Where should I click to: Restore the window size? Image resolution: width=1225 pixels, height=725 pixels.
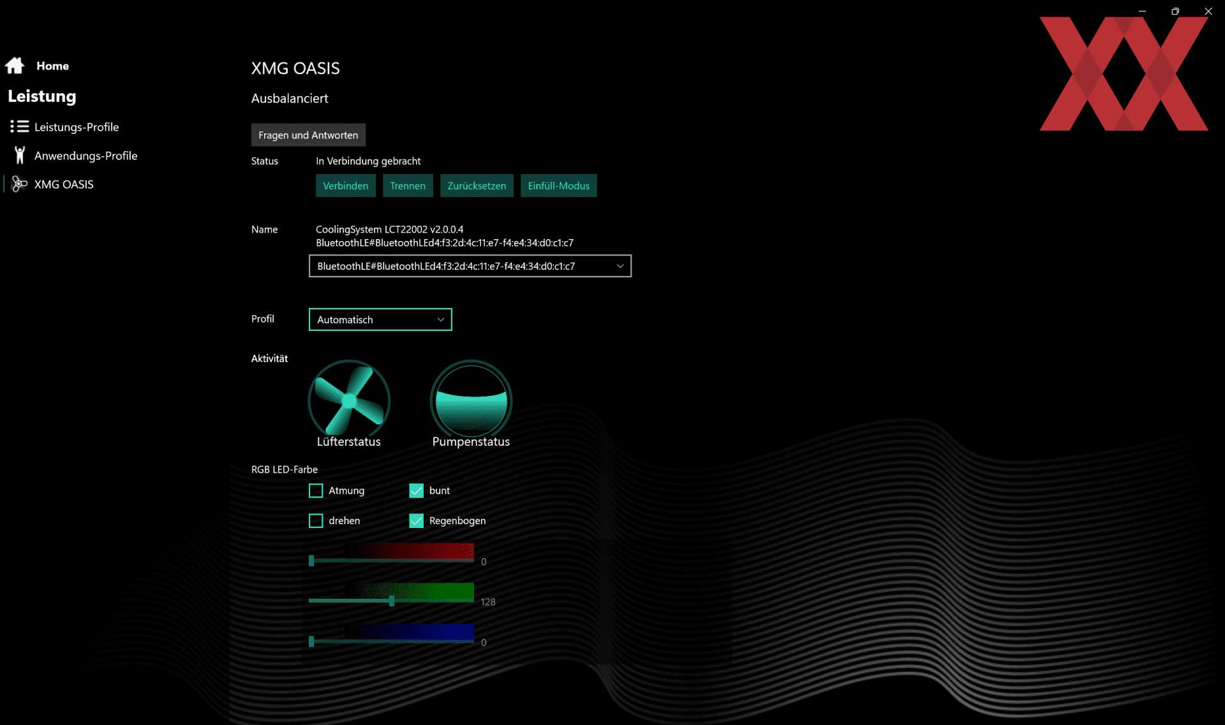tap(1175, 11)
